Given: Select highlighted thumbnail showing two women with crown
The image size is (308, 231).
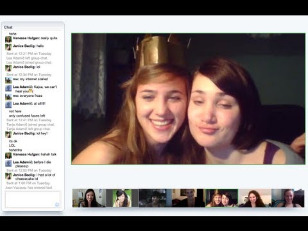Looking at the screenshot, I should pos(222,198).
